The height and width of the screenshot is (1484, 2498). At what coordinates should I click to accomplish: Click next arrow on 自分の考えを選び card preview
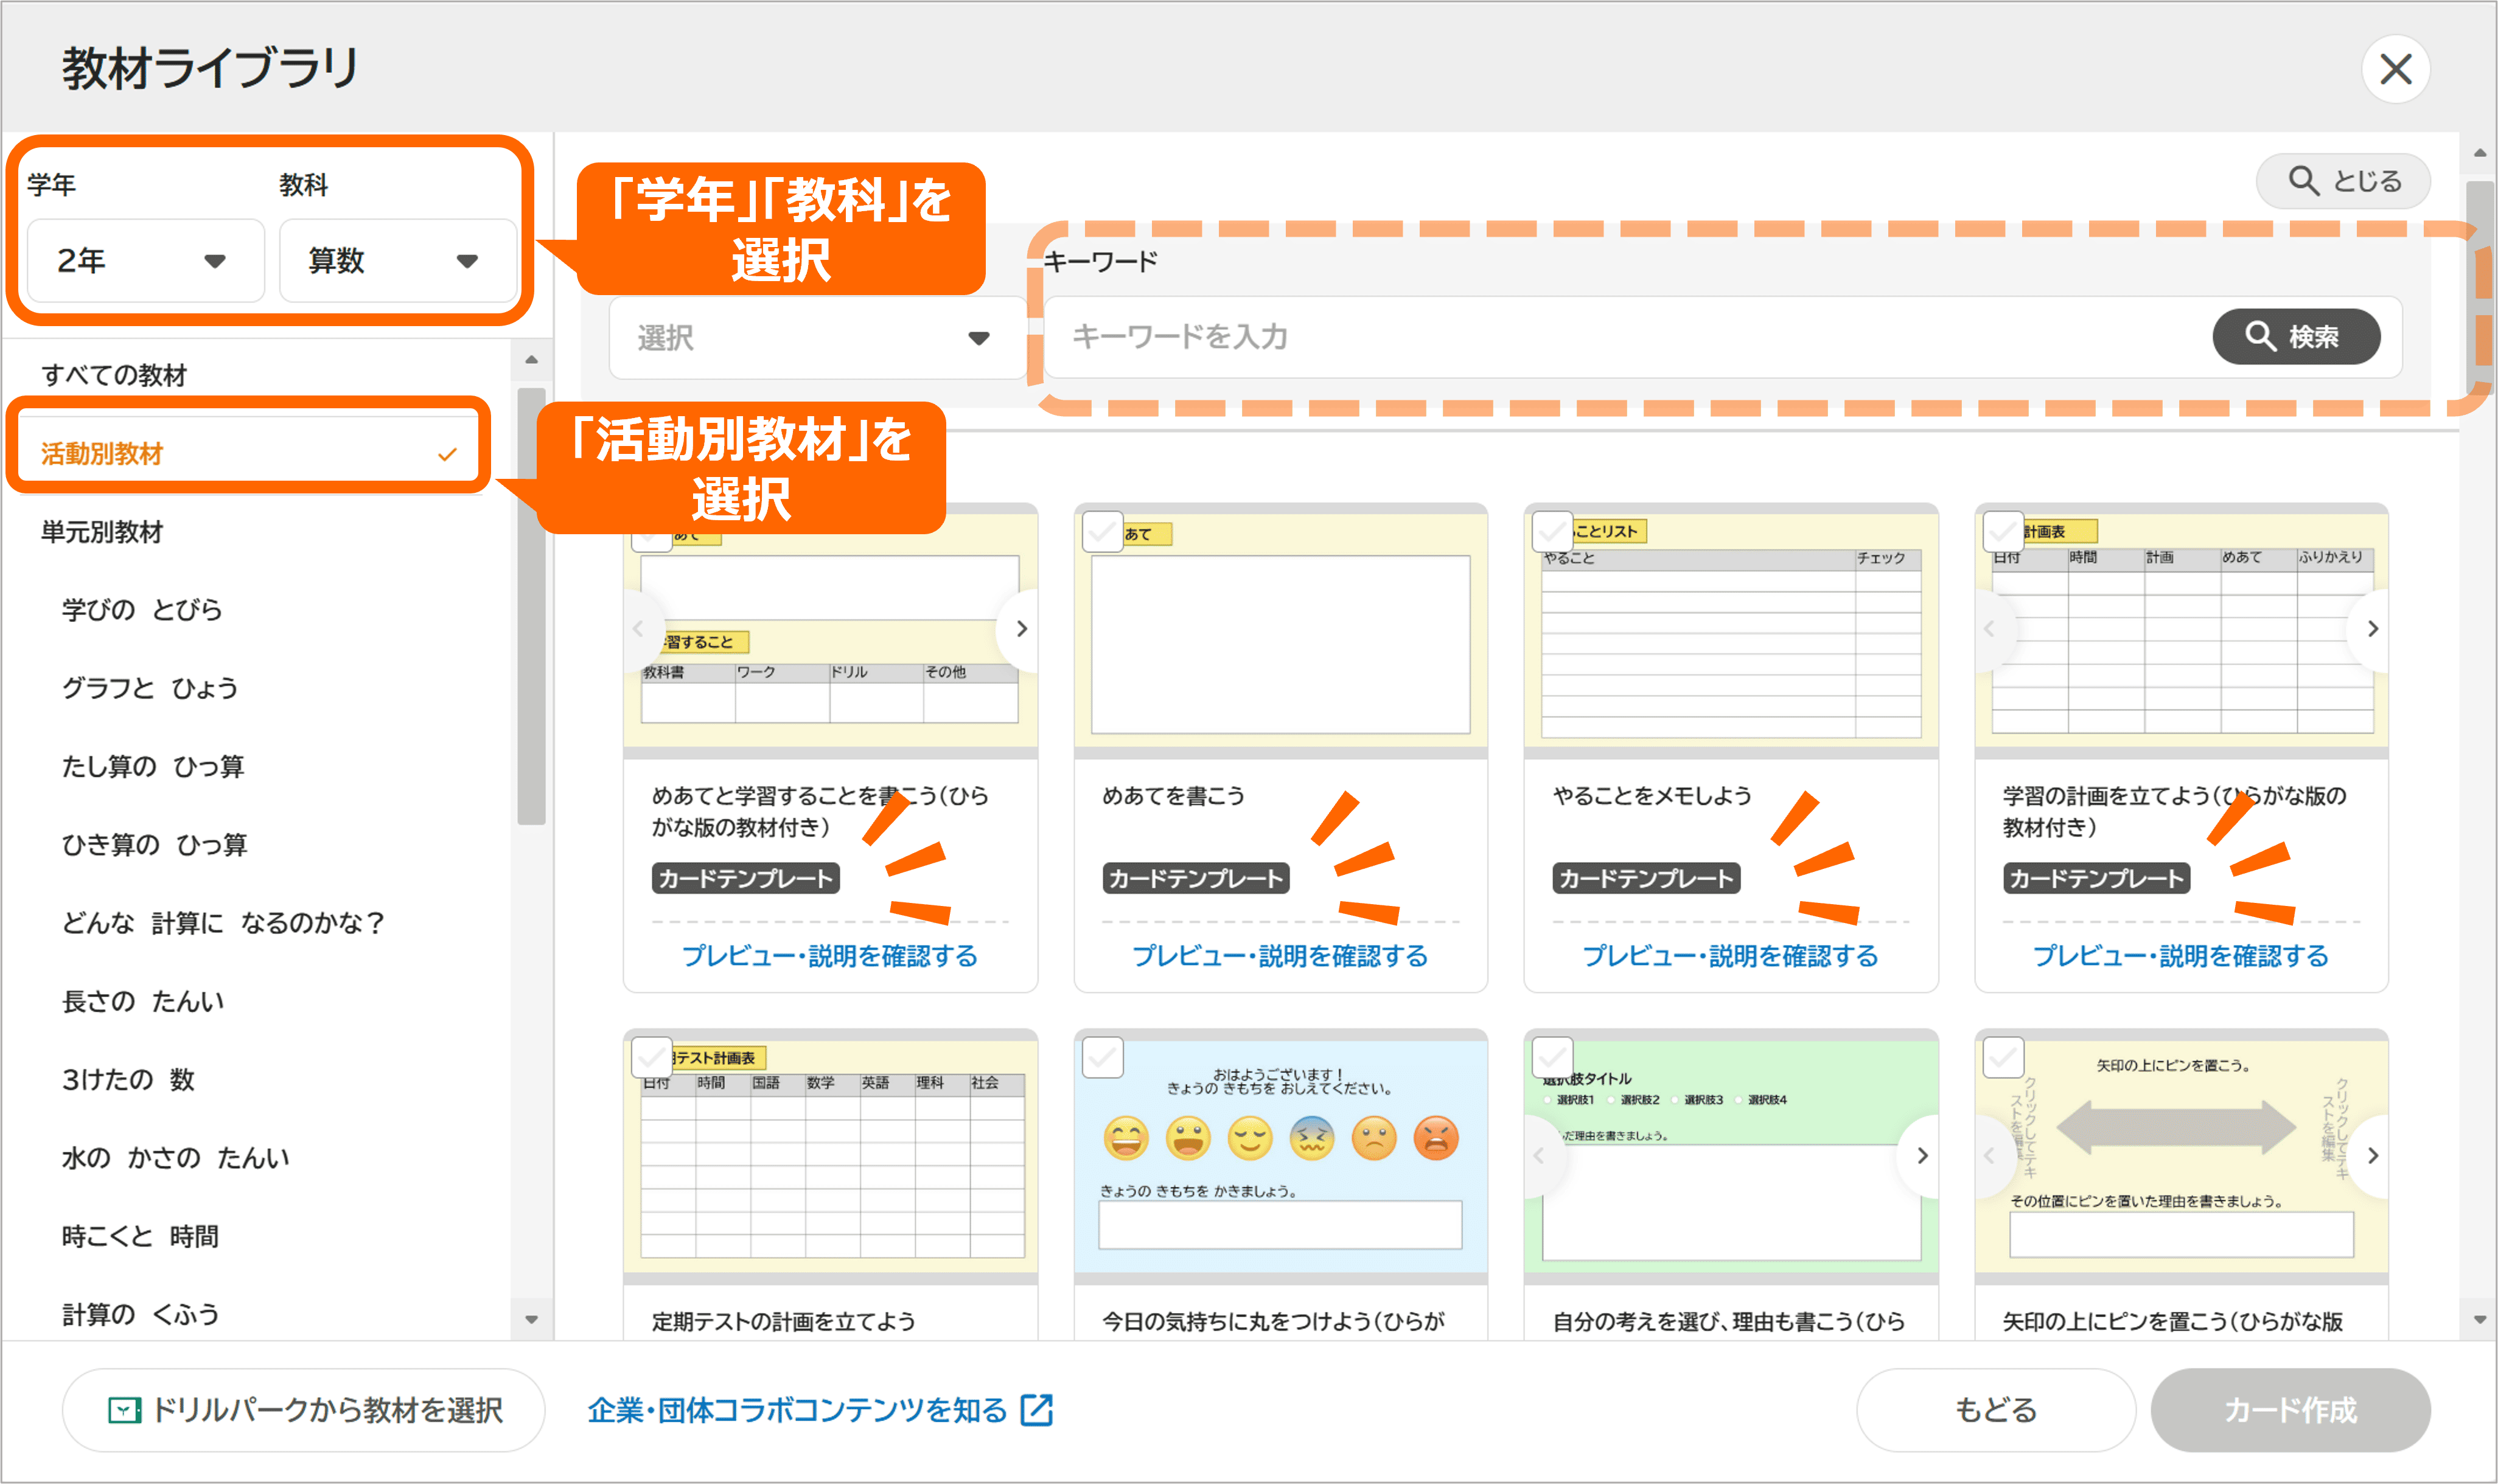pos(1921,1156)
